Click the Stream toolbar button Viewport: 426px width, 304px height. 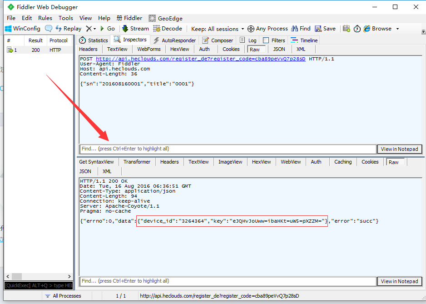(136, 29)
